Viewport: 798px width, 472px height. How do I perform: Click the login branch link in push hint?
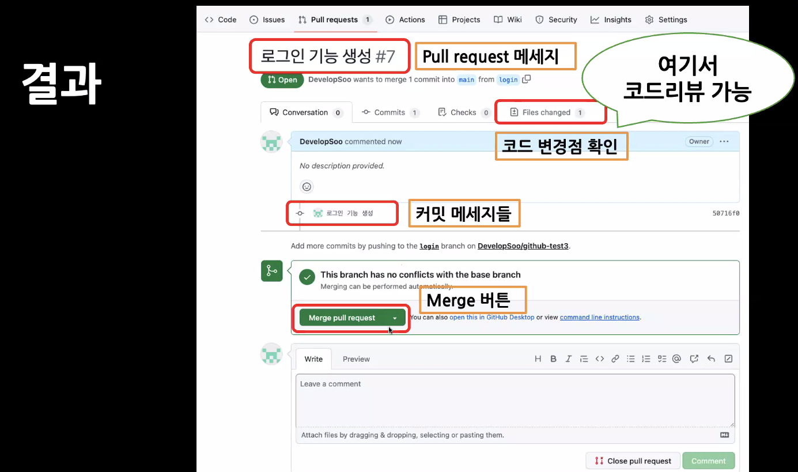(x=429, y=246)
